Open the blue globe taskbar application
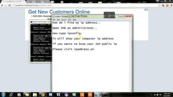This screenshot has width=173, height=97. 58,95
